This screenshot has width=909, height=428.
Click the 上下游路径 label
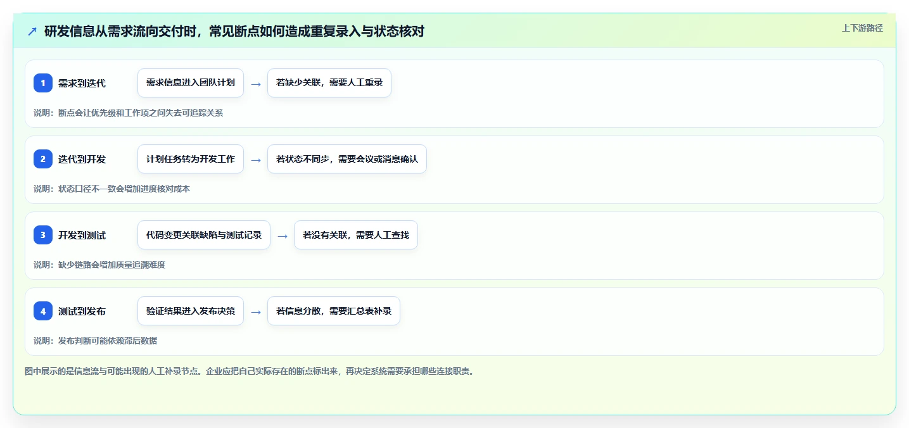click(x=862, y=28)
